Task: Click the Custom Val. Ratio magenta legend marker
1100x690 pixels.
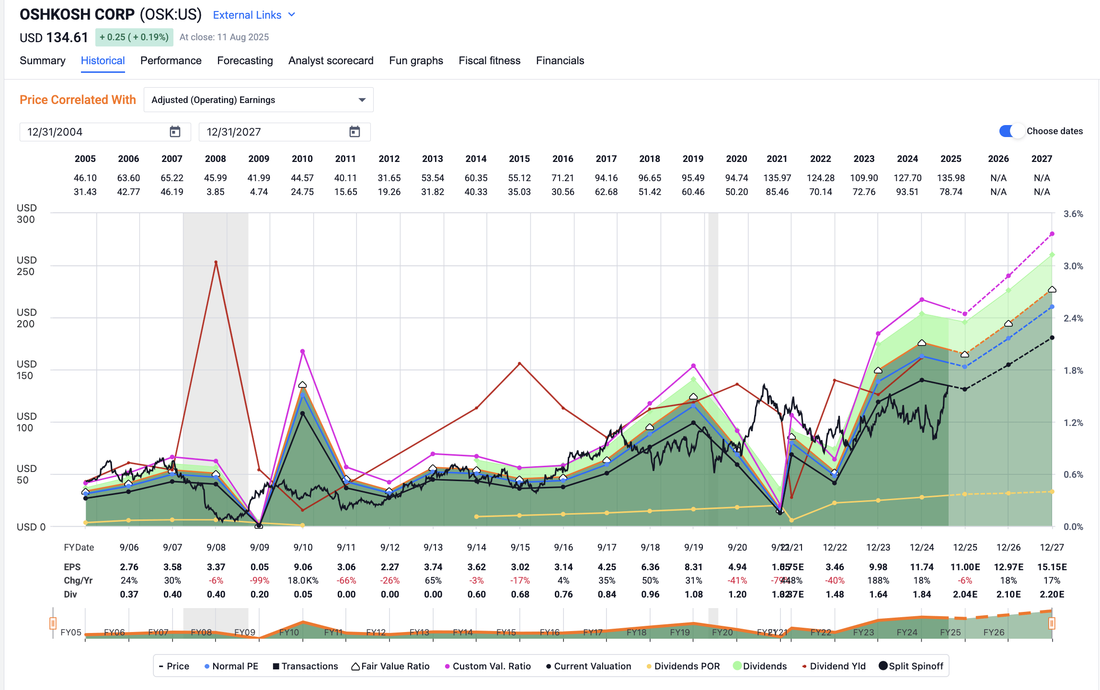Action: 447,666
